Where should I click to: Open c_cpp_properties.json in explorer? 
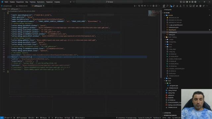[x=176, y=25]
